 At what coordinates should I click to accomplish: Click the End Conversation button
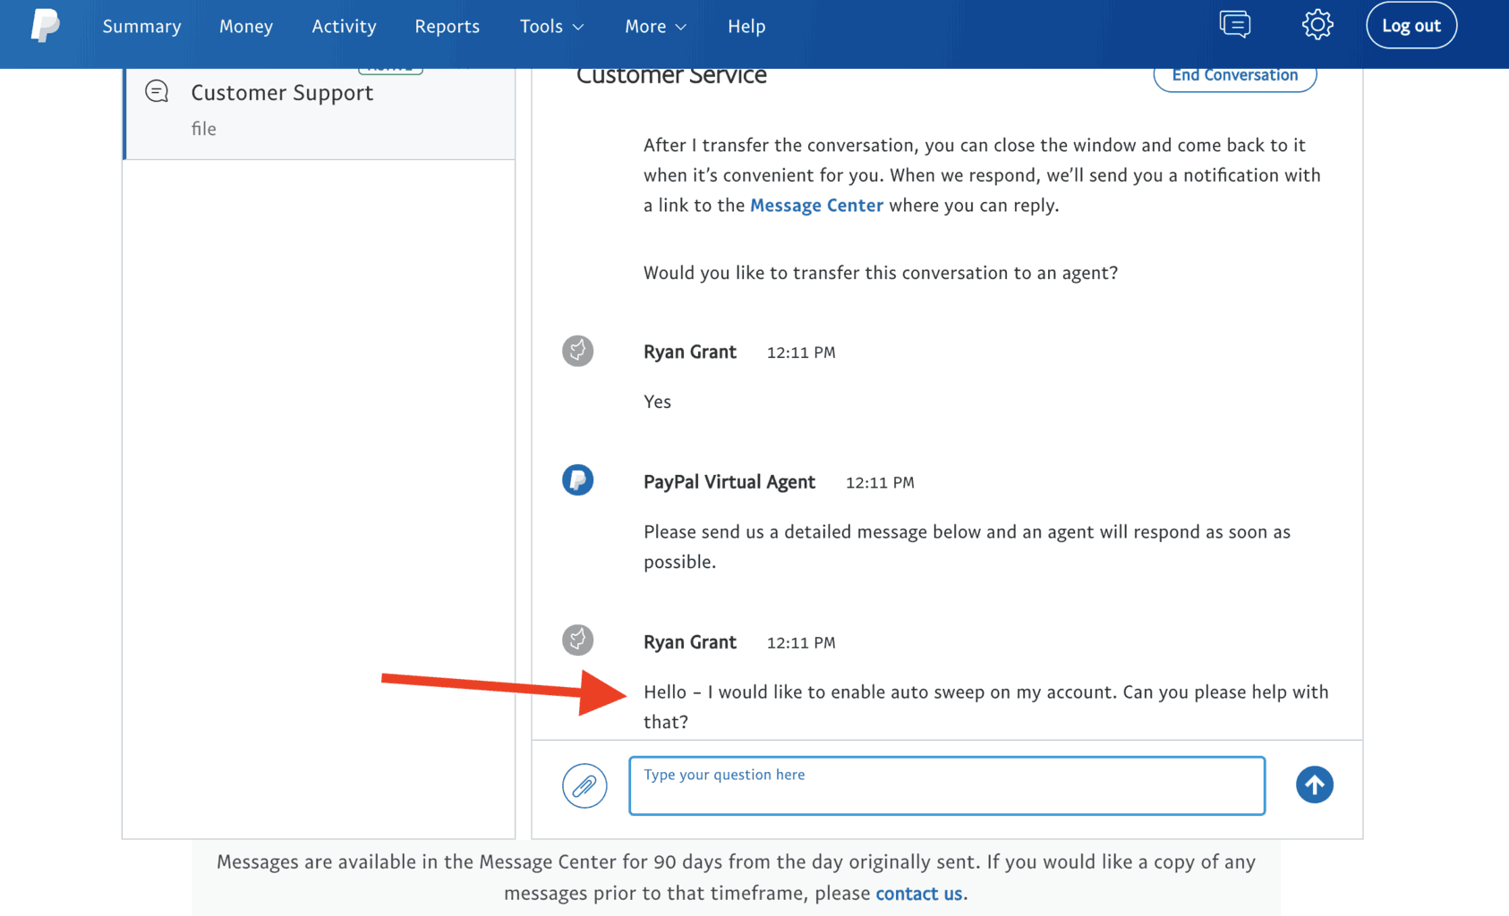click(x=1234, y=75)
